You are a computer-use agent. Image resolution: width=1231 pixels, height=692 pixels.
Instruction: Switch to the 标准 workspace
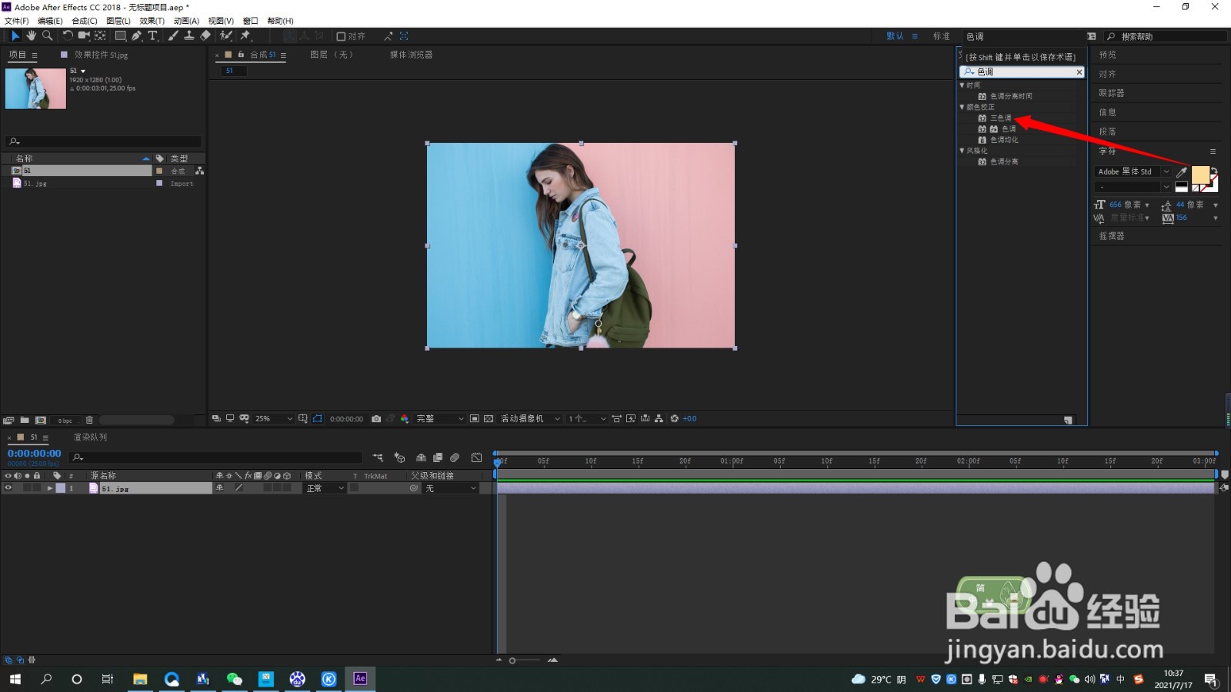(x=942, y=36)
